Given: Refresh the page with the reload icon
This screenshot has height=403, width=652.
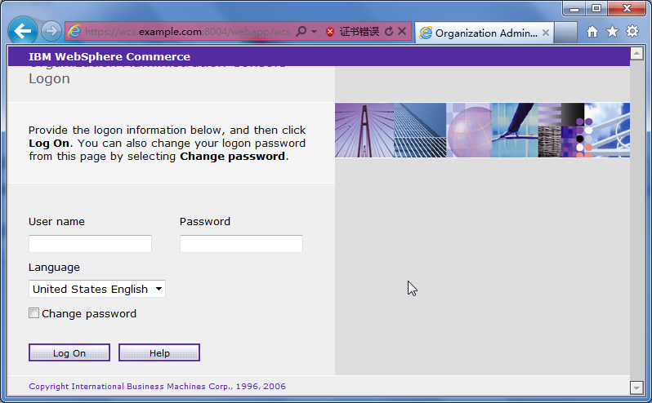Looking at the screenshot, I should point(389,32).
